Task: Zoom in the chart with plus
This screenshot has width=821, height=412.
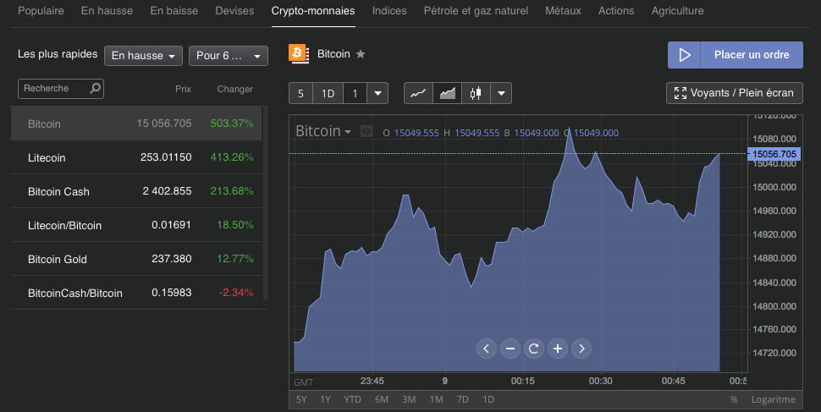Action: point(558,349)
